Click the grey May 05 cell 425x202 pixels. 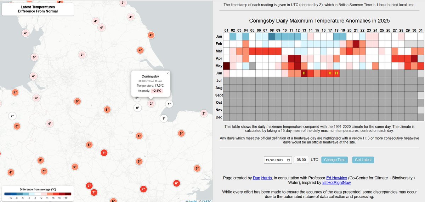253,66
